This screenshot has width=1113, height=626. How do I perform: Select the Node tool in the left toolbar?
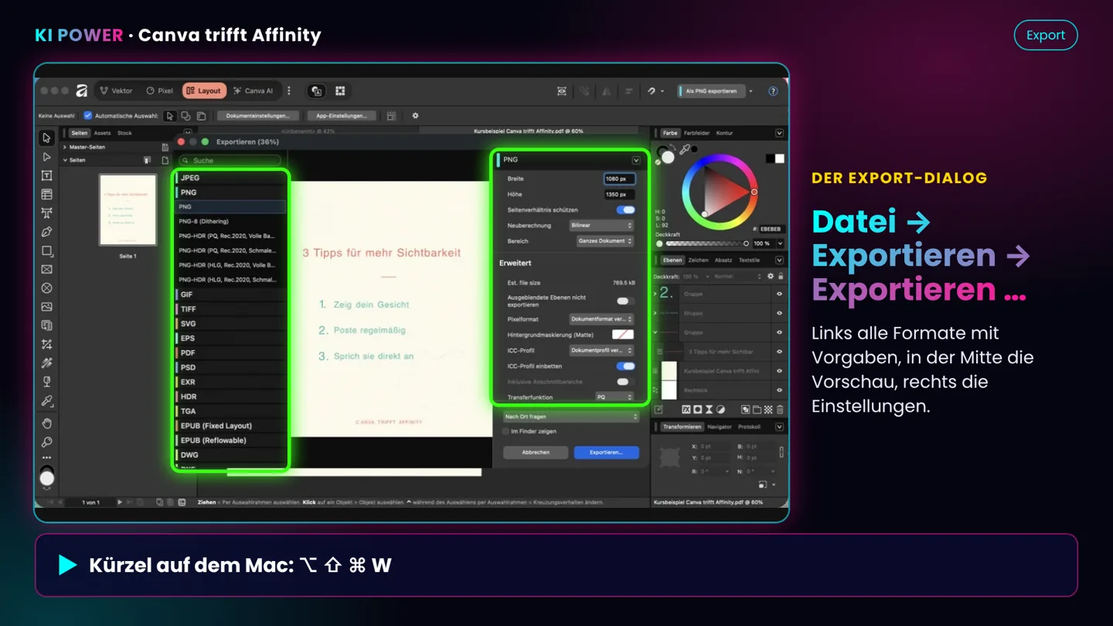coord(47,157)
